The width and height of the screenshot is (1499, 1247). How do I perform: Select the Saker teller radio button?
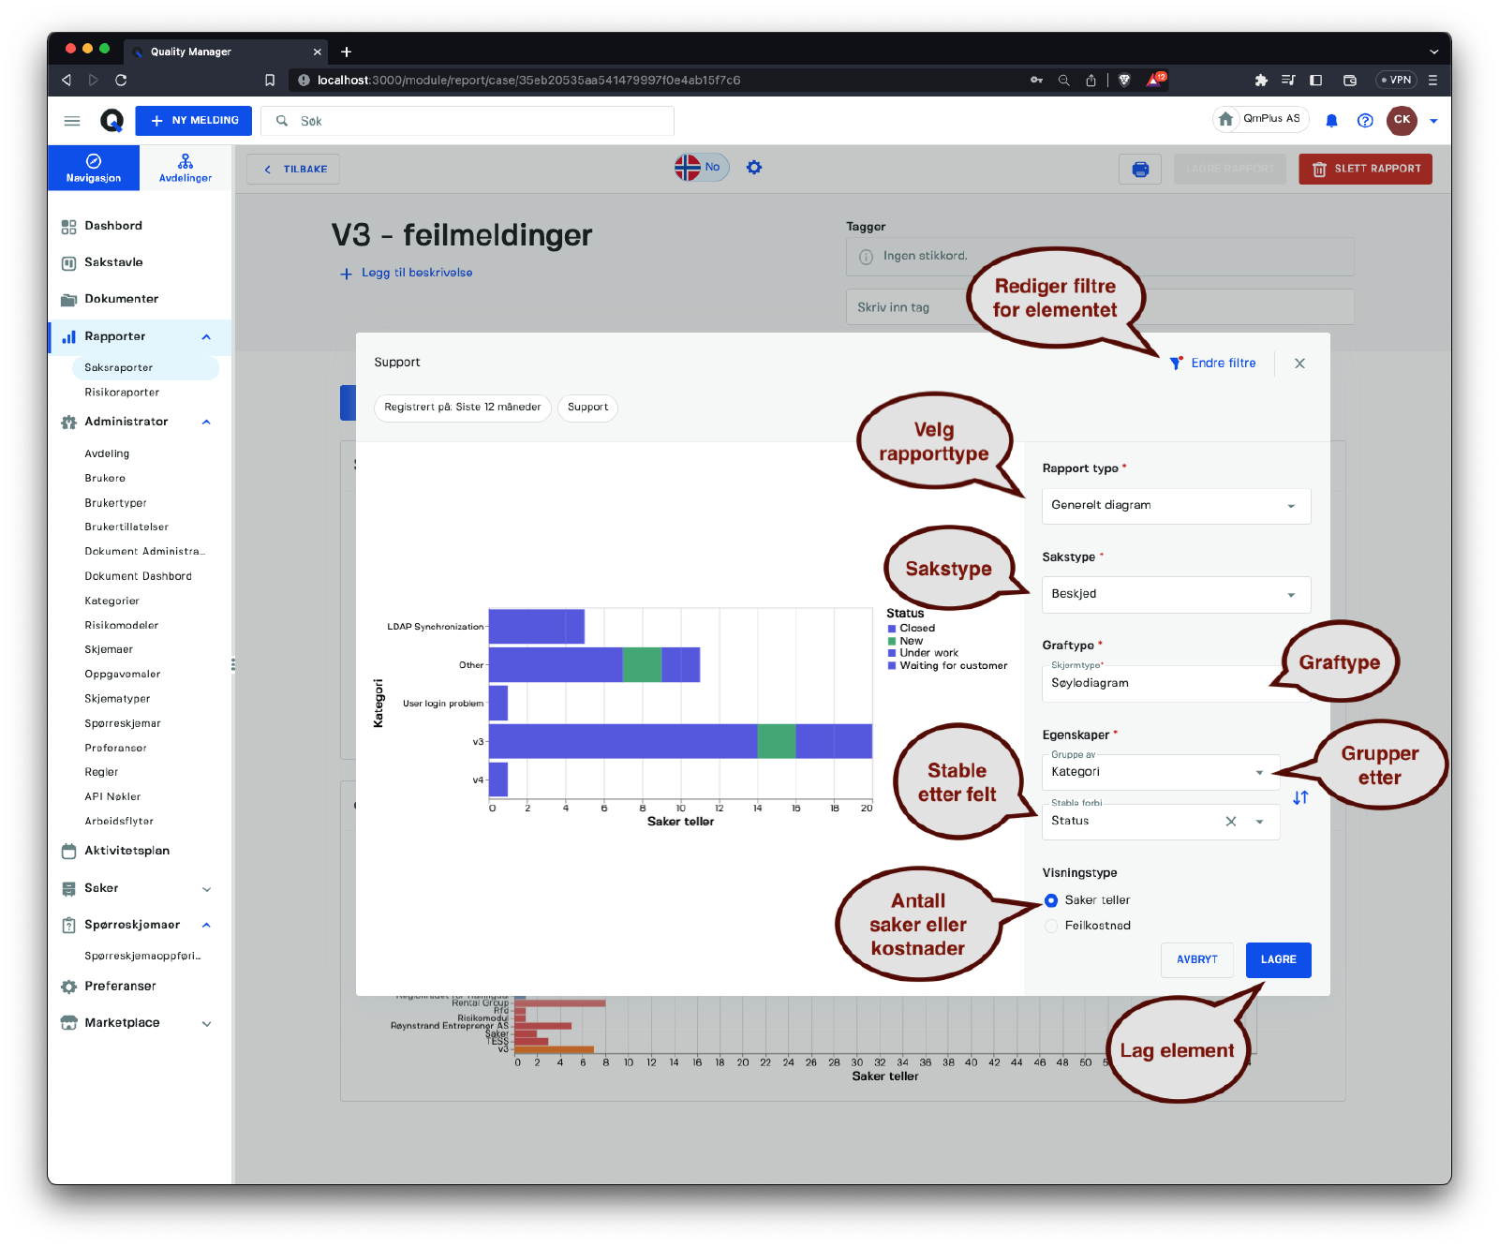[x=1051, y=900]
